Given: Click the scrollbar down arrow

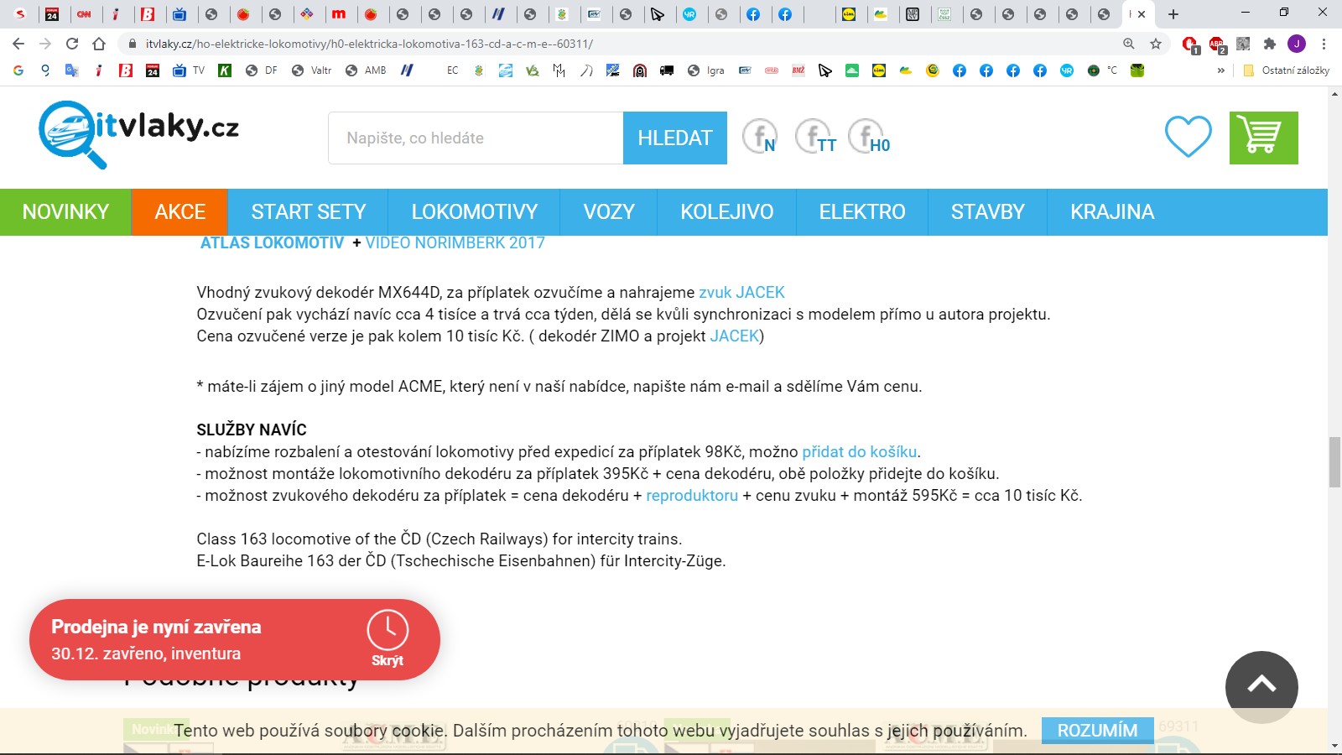Looking at the screenshot, I should click(x=1334, y=746).
